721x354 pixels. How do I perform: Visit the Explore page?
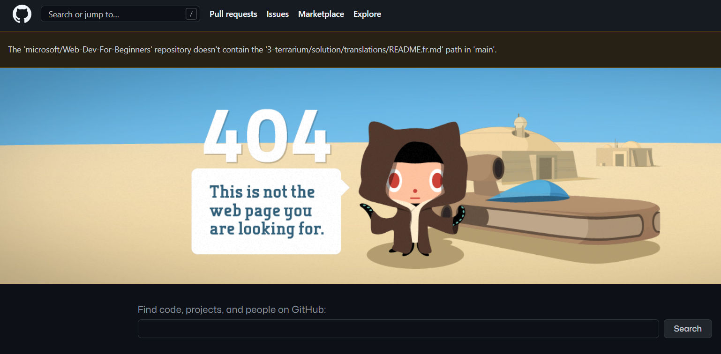[x=367, y=14]
